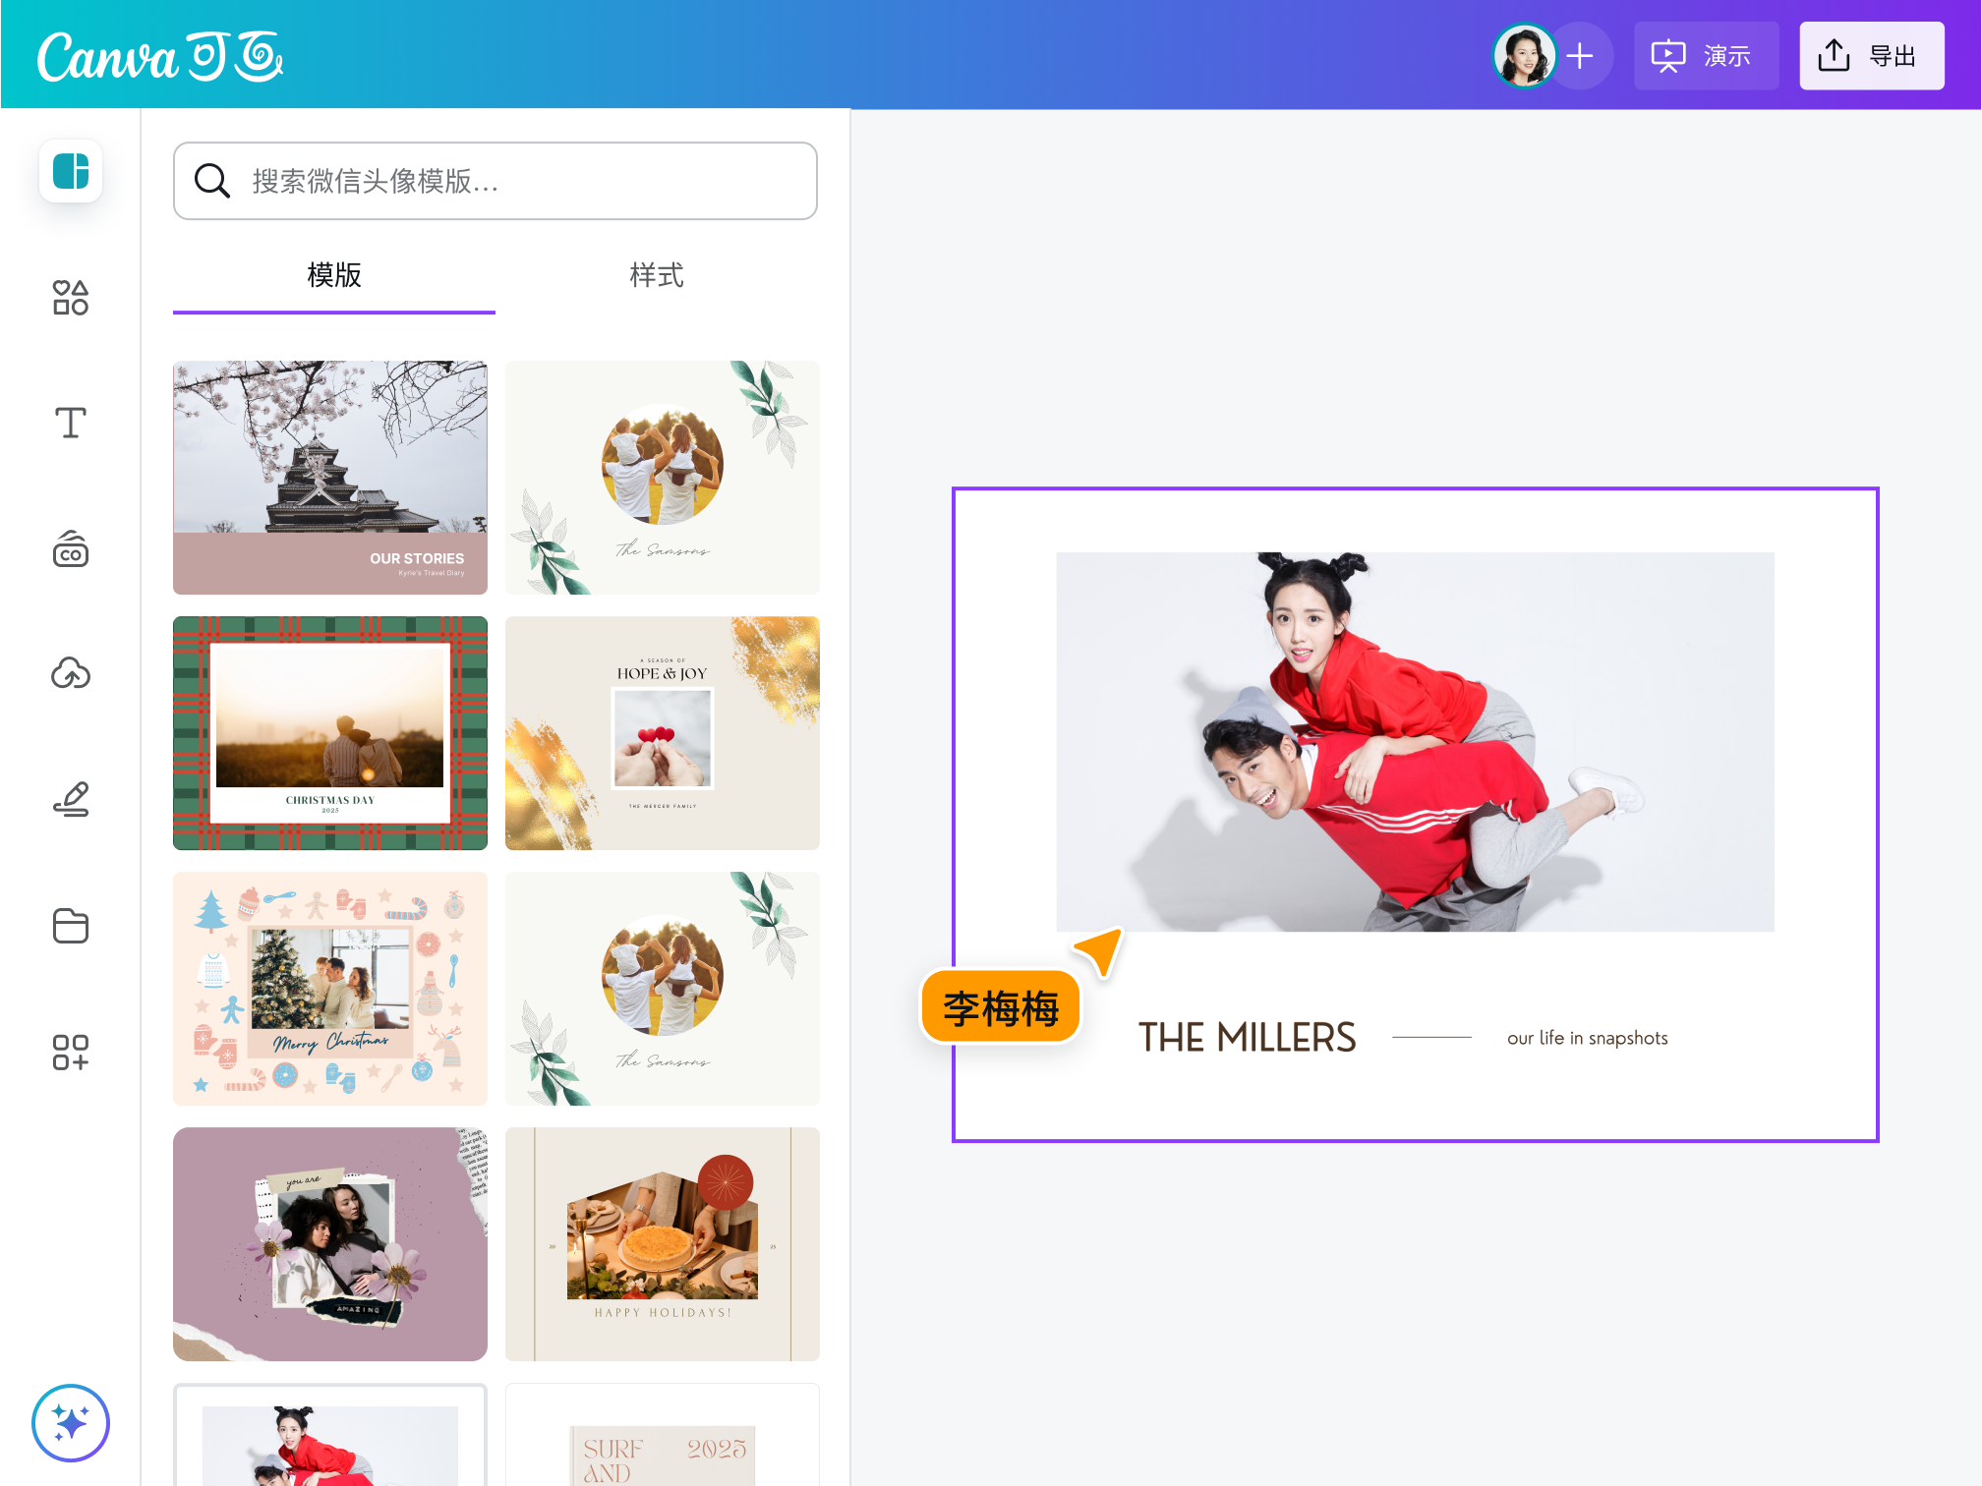Select the couple photo on canvas
This screenshot has height=1486, width=1982.
(1415, 742)
